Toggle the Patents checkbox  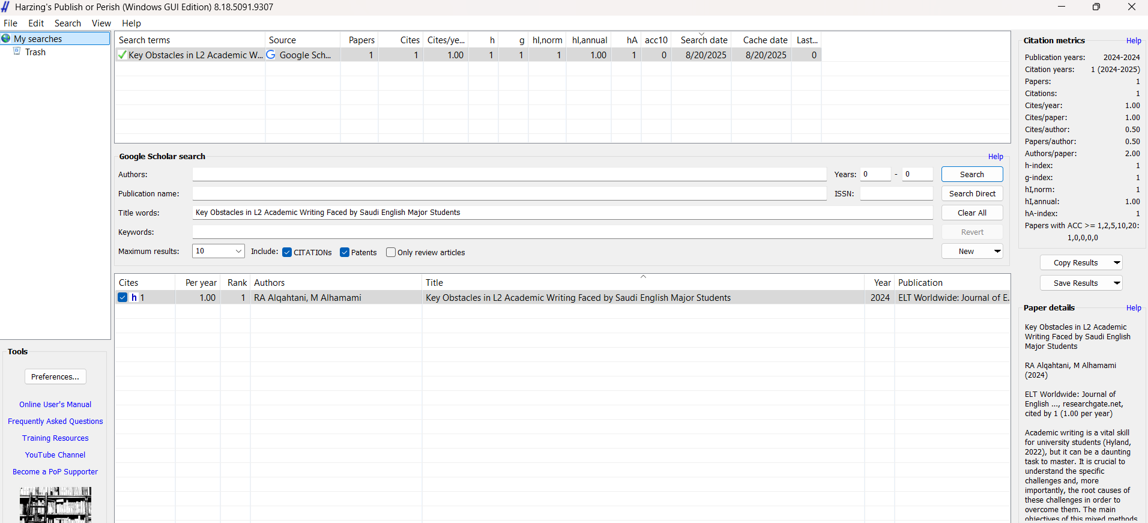345,252
